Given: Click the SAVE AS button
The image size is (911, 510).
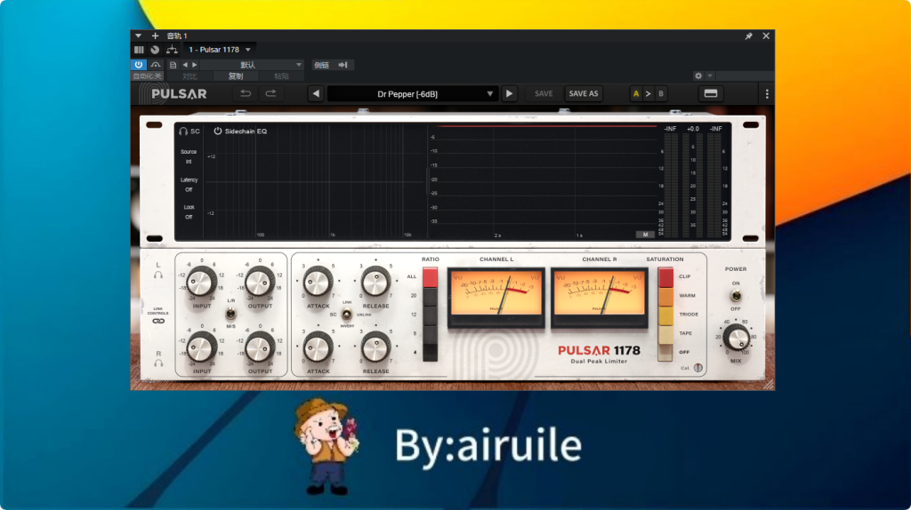Looking at the screenshot, I should pos(584,93).
